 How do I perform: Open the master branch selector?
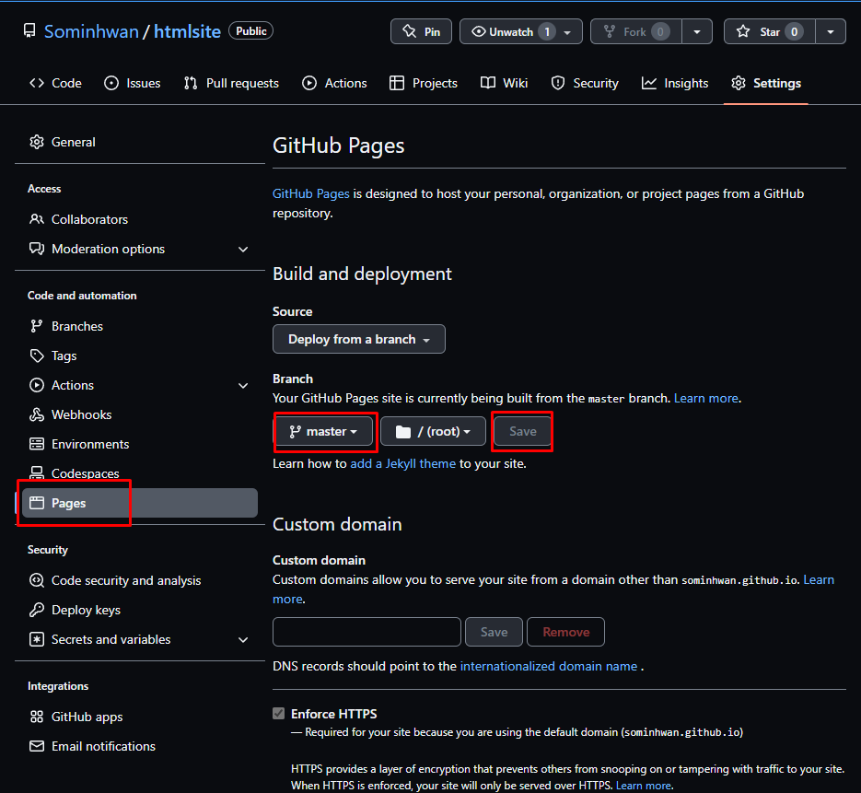click(324, 432)
